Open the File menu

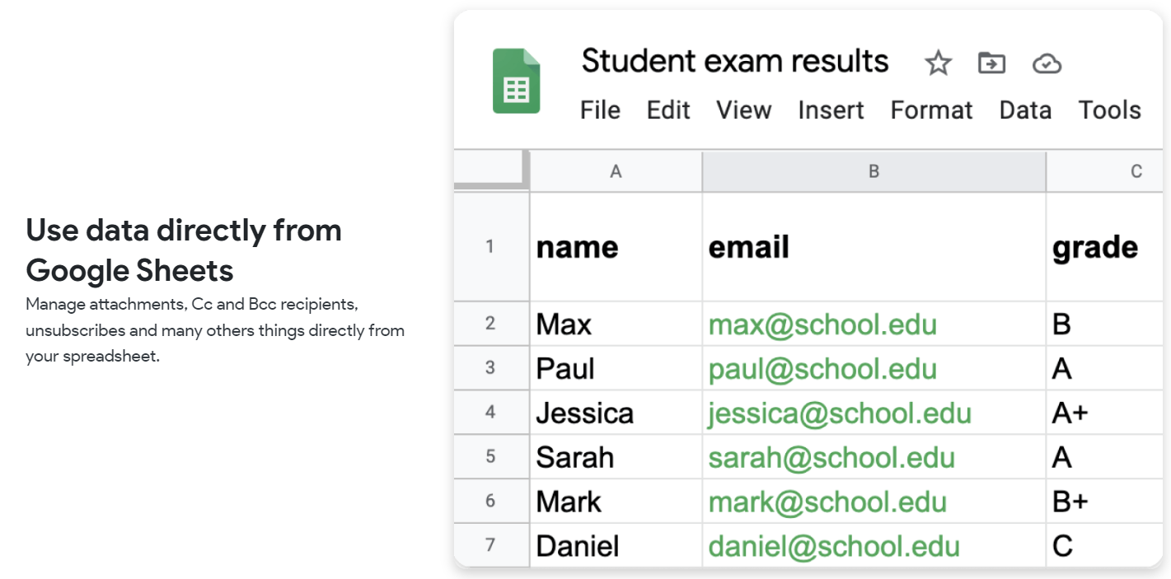[x=600, y=110]
